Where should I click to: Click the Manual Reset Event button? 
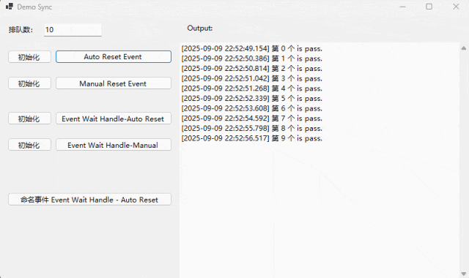click(114, 83)
